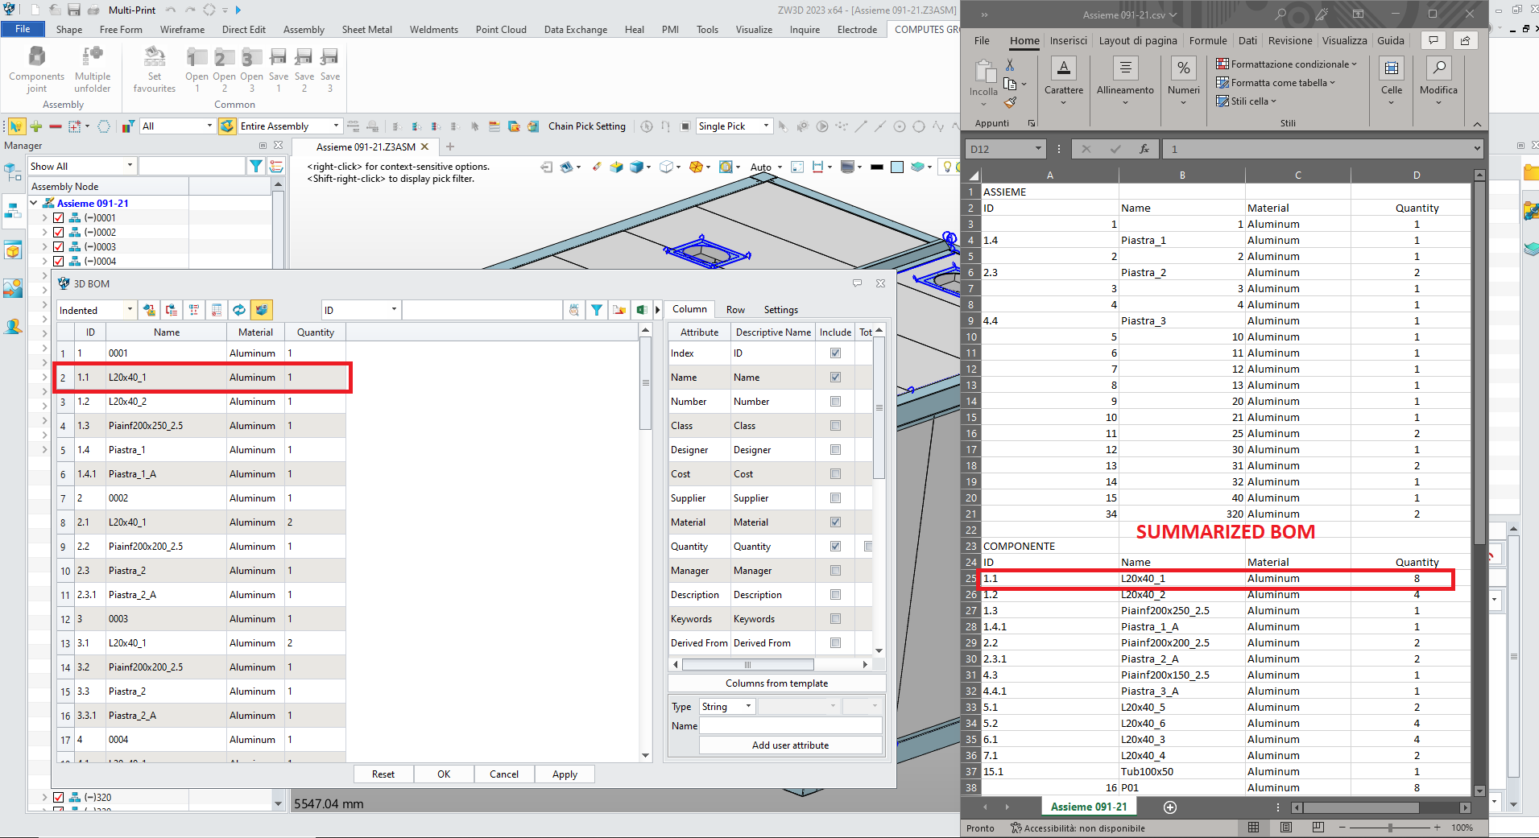This screenshot has width=1539, height=838.
Task: Open the Entire Assembly scope dropdown
Action: coord(290,126)
